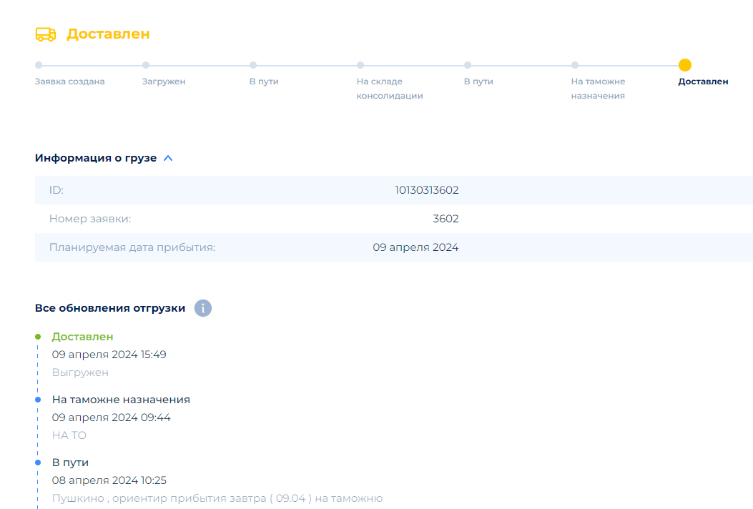Click the "Все обновления отгрузки" heading

110,308
